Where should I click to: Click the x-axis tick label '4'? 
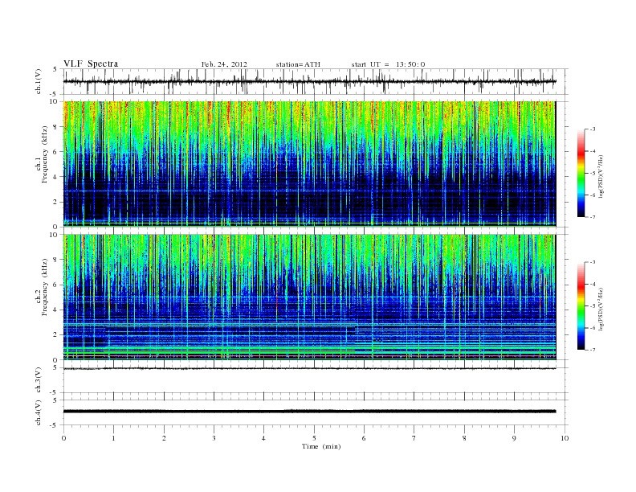click(x=264, y=438)
